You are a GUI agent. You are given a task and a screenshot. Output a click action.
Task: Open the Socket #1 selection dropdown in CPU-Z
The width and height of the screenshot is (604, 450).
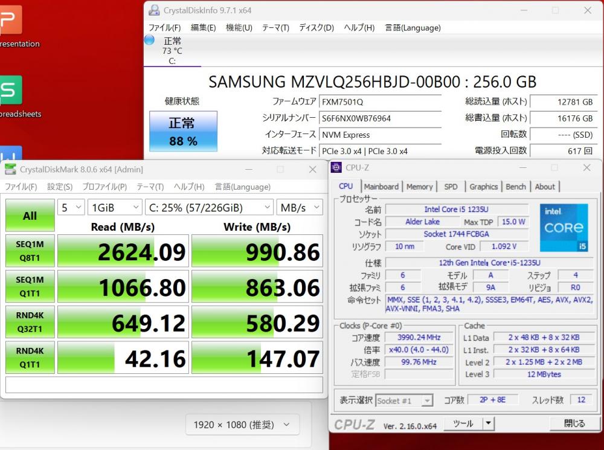click(404, 400)
